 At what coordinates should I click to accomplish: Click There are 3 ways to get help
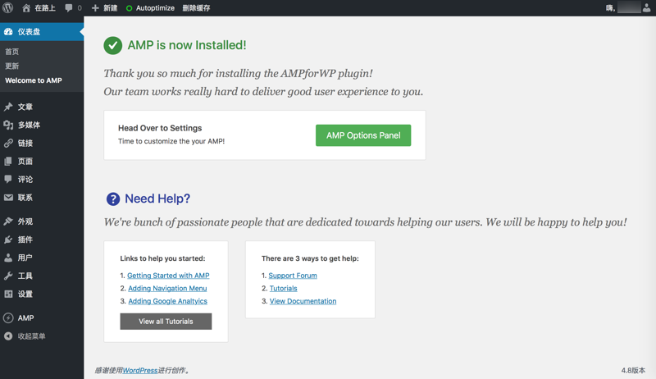[x=310, y=258]
